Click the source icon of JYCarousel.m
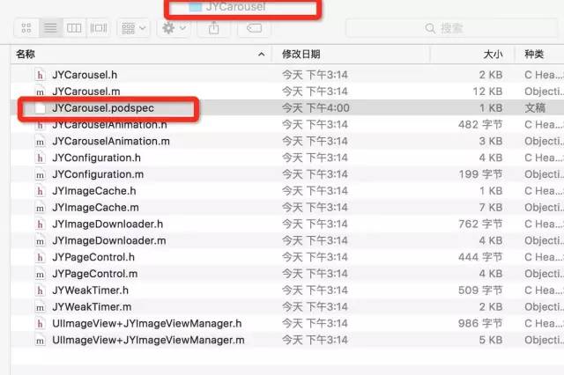The height and width of the screenshot is (375, 564). (x=40, y=92)
